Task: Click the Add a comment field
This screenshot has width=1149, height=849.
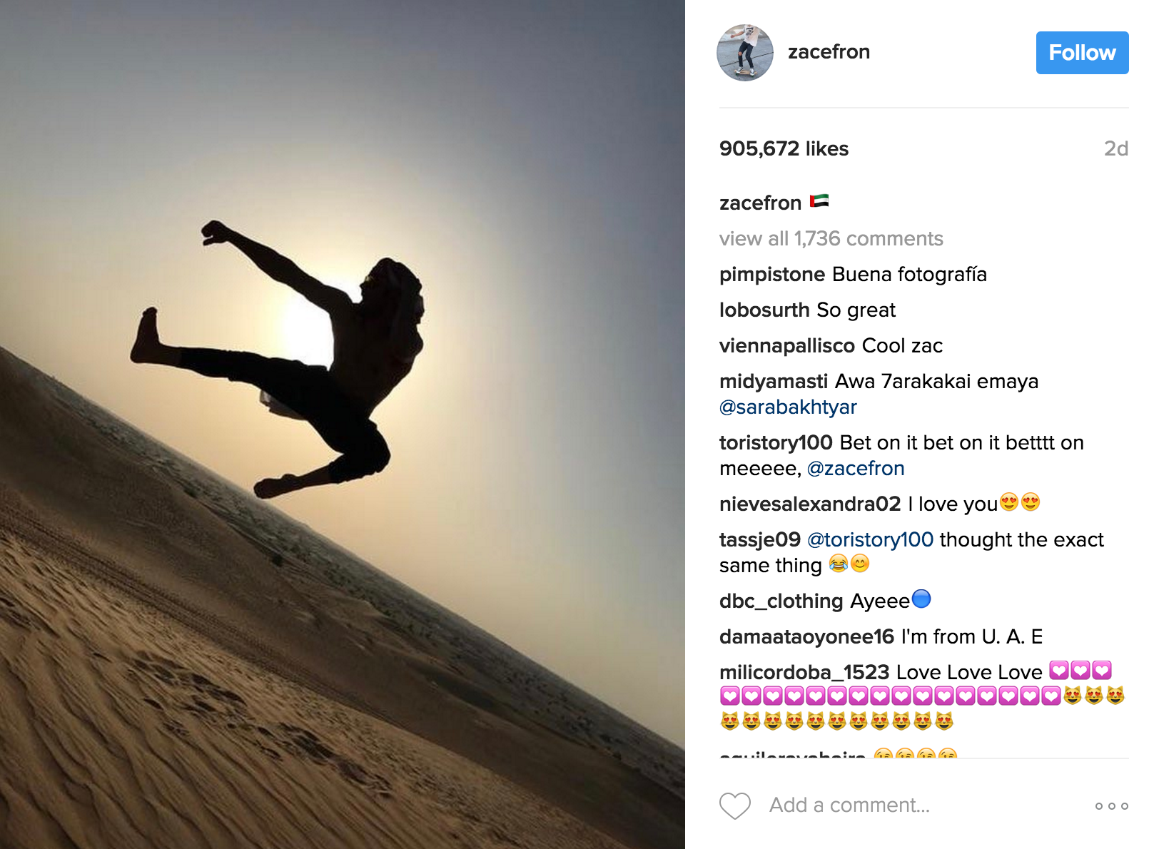Action: pyautogui.click(x=849, y=805)
